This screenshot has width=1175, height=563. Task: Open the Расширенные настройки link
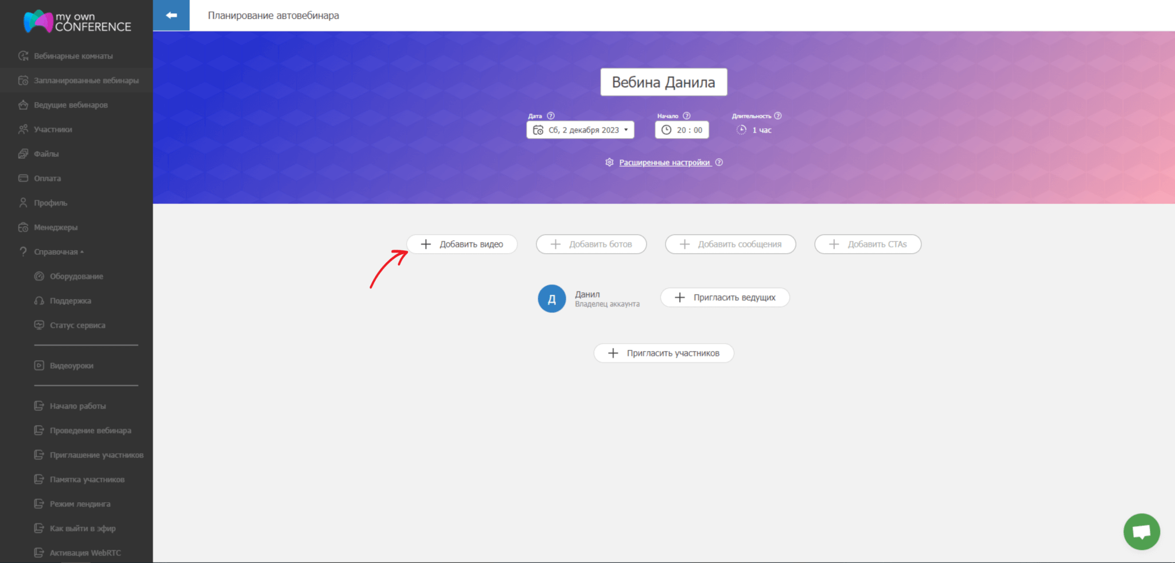(664, 163)
